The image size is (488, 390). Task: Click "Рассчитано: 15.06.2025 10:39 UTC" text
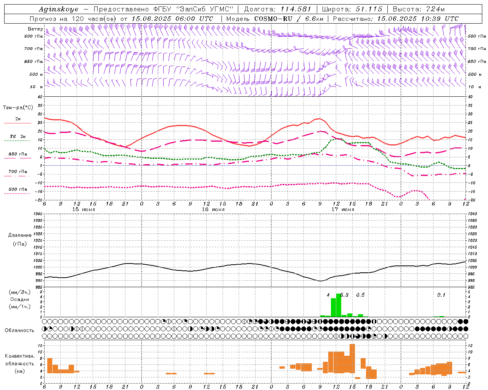pos(396,19)
